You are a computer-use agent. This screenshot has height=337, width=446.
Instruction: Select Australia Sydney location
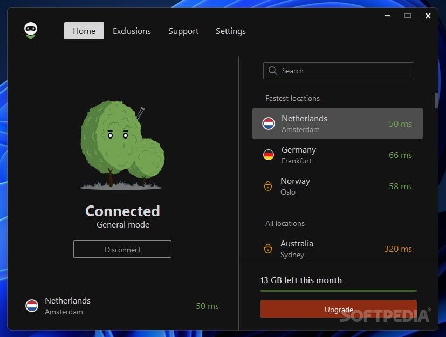[x=338, y=249]
